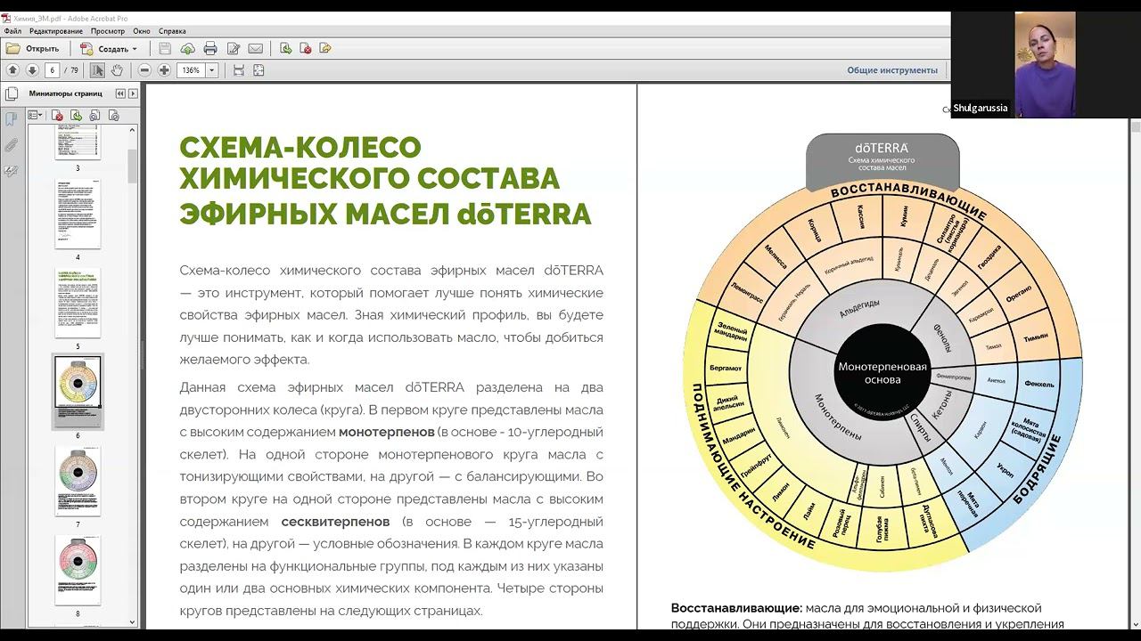Click the bold word сесквитерпенов in text

pyautogui.click(x=335, y=522)
